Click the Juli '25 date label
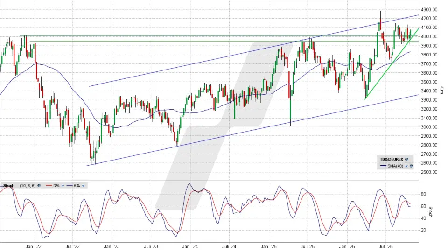Image resolution: width=448 pixels, height=252 pixels. [308, 246]
